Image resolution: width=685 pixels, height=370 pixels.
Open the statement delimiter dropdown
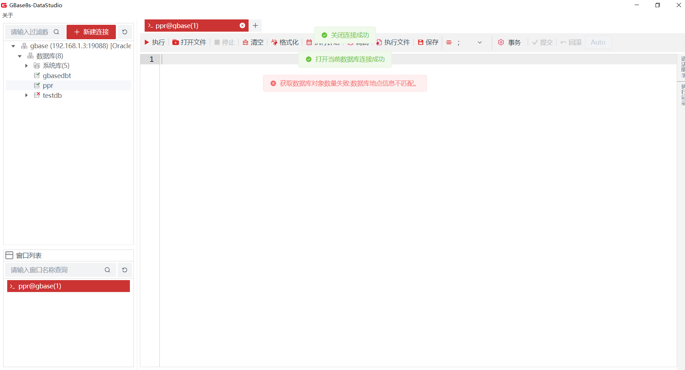(x=480, y=42)
